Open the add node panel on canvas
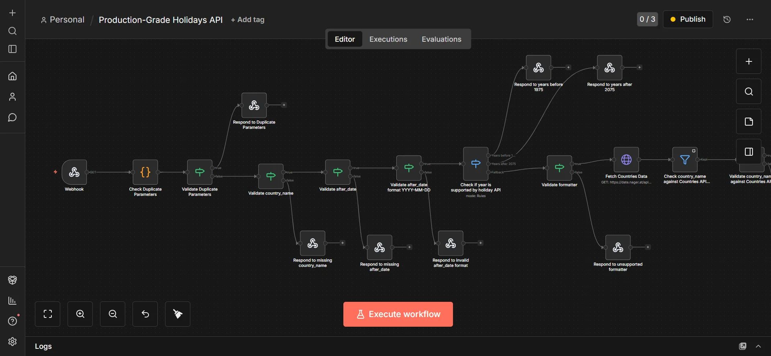The width and height of the screenshot is (771, 356). [x=749, y=61]
